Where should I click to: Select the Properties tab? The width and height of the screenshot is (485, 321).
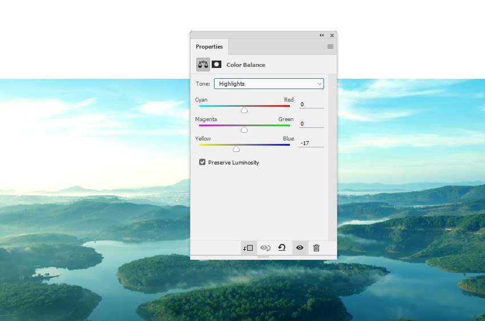[209, 46]
